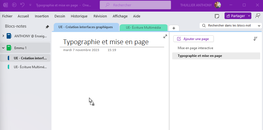Image resolution: width=263 pixels, height=130 pixels.
Task: Click the OneNote app logo icon
Action: (x=6, y=5)
